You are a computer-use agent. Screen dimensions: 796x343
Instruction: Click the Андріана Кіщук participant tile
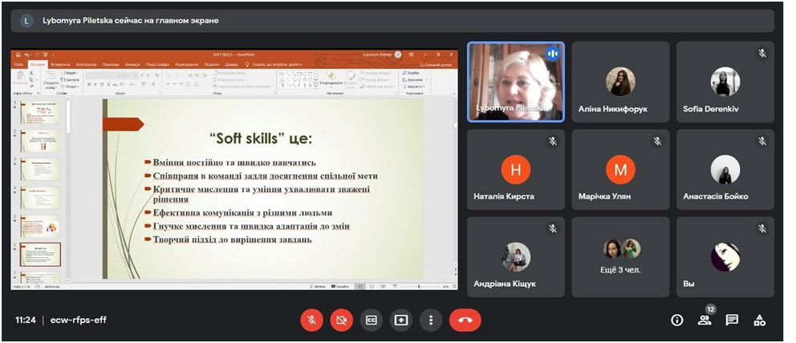(x=515, y=256)
